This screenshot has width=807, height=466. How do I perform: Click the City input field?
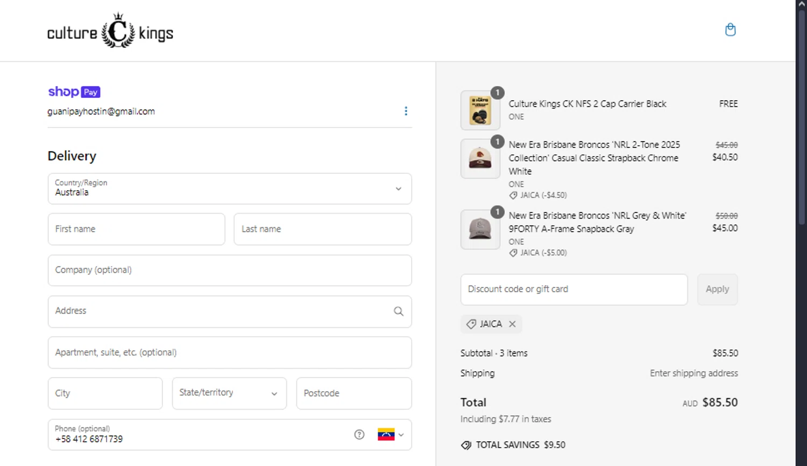[x=105, y=393]
